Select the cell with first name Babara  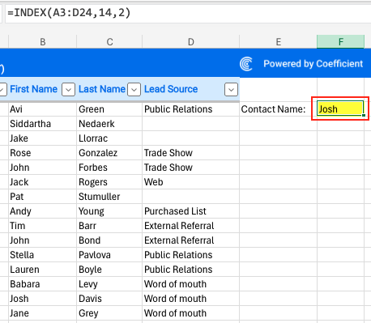click(43, 284)
